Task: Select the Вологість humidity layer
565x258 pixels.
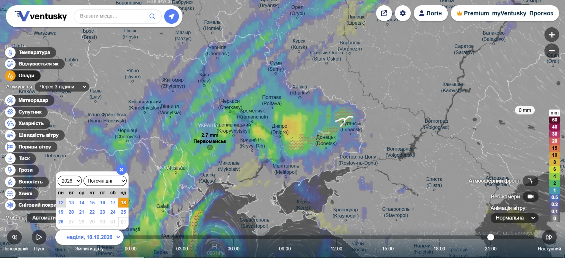Action: click(x=26, y=182)
